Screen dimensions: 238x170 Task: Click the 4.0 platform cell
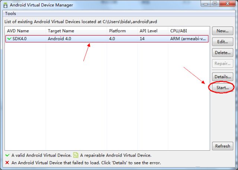coord(112,39)
